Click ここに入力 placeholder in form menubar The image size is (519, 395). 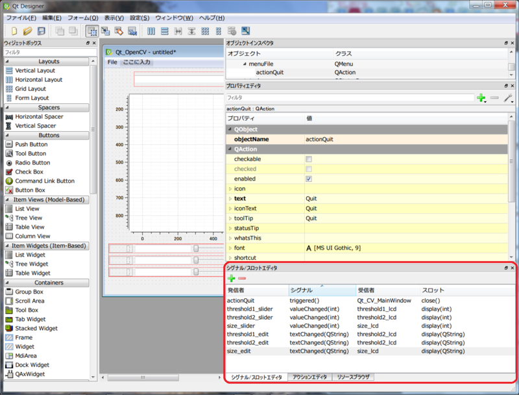(x=136, y=62)
